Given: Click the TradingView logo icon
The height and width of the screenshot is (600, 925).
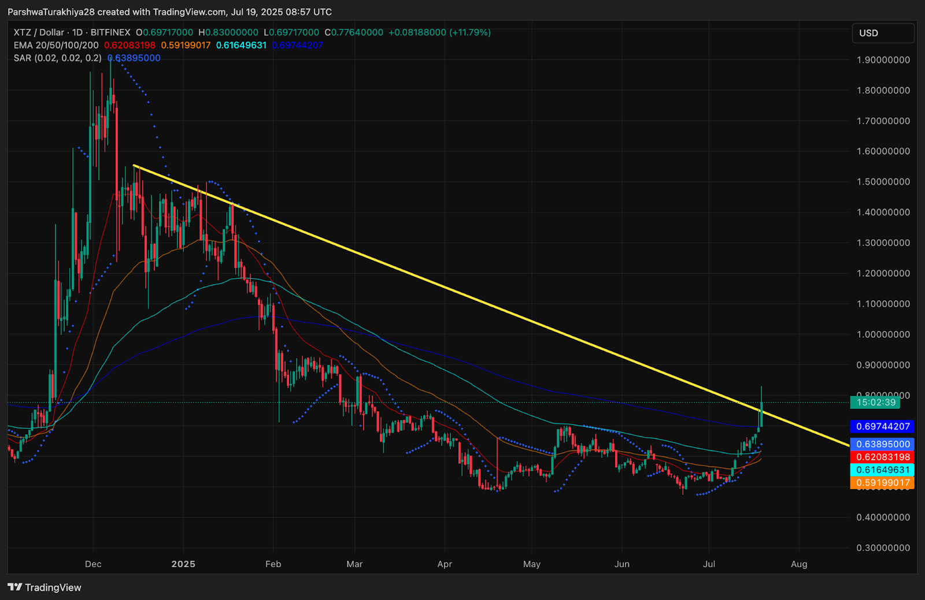Looking at the screenshot, I should click(15, 587).
